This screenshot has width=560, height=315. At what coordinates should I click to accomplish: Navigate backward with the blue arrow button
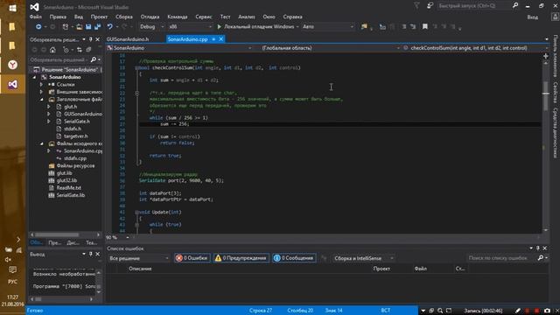click(x=38, y=27)
